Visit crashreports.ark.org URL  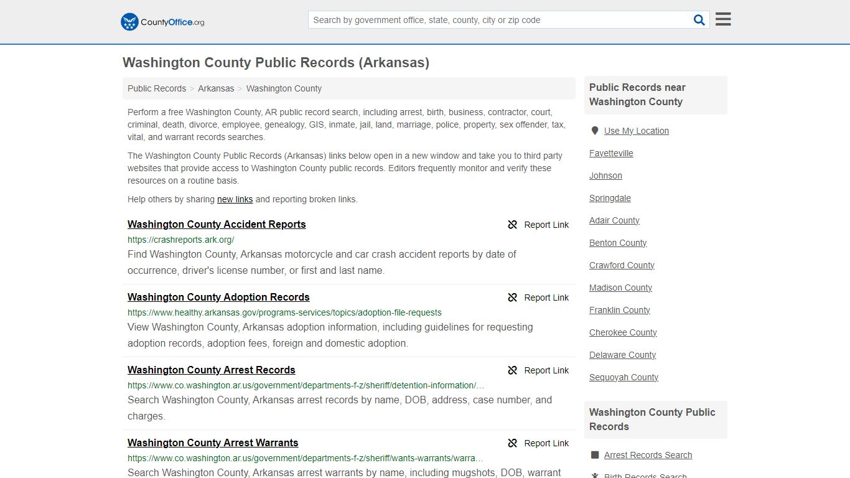pyautogui.click(x=180, y=240)
